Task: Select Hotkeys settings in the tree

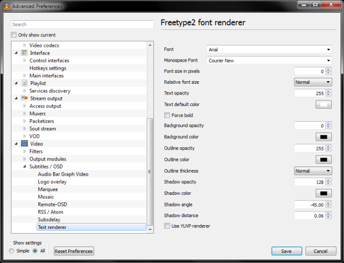Action: [x=48, y=68]
